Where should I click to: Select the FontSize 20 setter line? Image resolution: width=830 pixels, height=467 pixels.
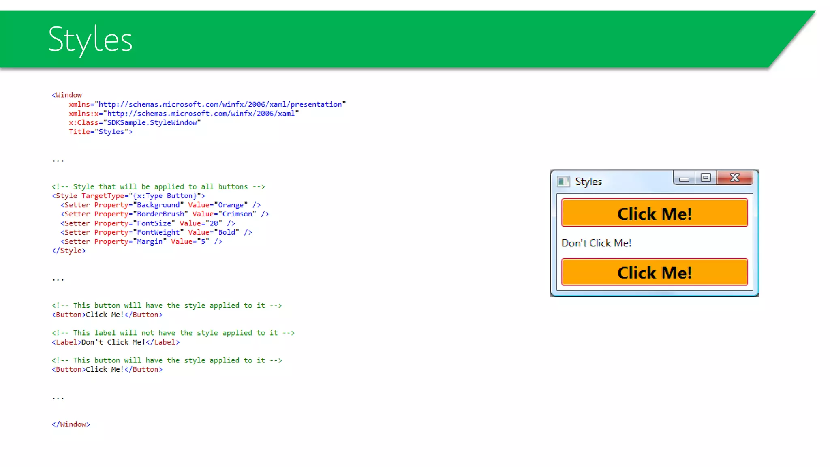[148, 223]
